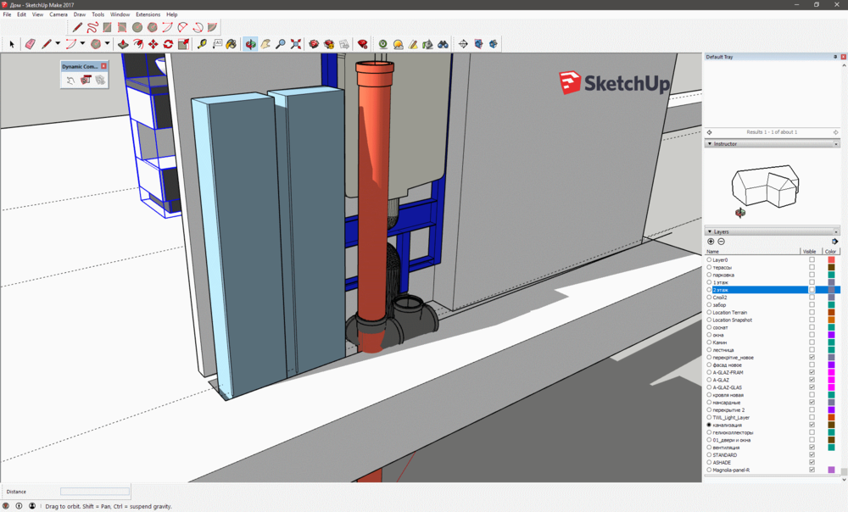The image size is (848, 512).
Task: Toggle visibility of канализация layer
Action: click(812, 425)
